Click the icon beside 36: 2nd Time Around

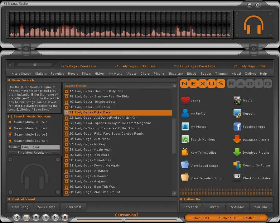click(66, 192)
